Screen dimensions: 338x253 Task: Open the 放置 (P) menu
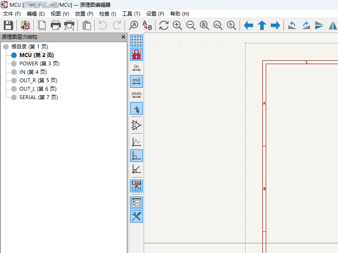coord(84,14)
